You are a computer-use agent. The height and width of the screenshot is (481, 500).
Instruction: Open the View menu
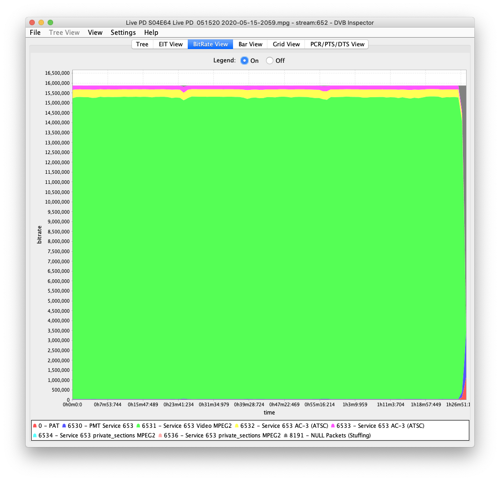(95, 33)
